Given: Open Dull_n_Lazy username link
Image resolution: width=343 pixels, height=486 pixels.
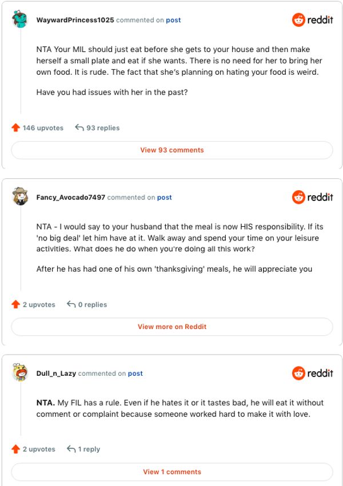Looking at the screenshot, I should [56, 373].
